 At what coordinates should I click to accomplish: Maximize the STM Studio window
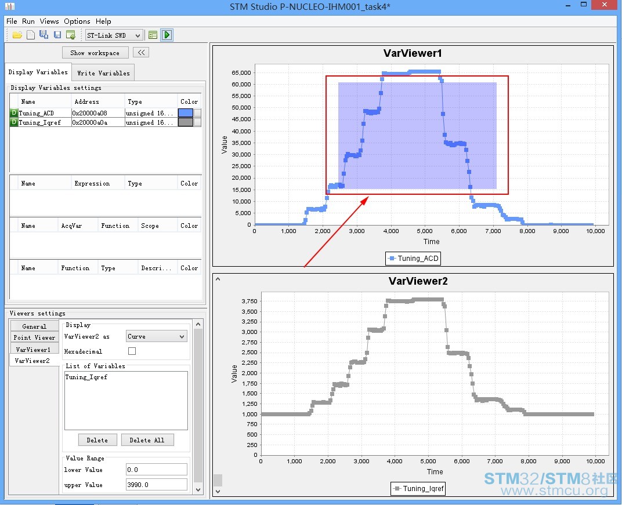pyautogui.click(x=584, y=5)
